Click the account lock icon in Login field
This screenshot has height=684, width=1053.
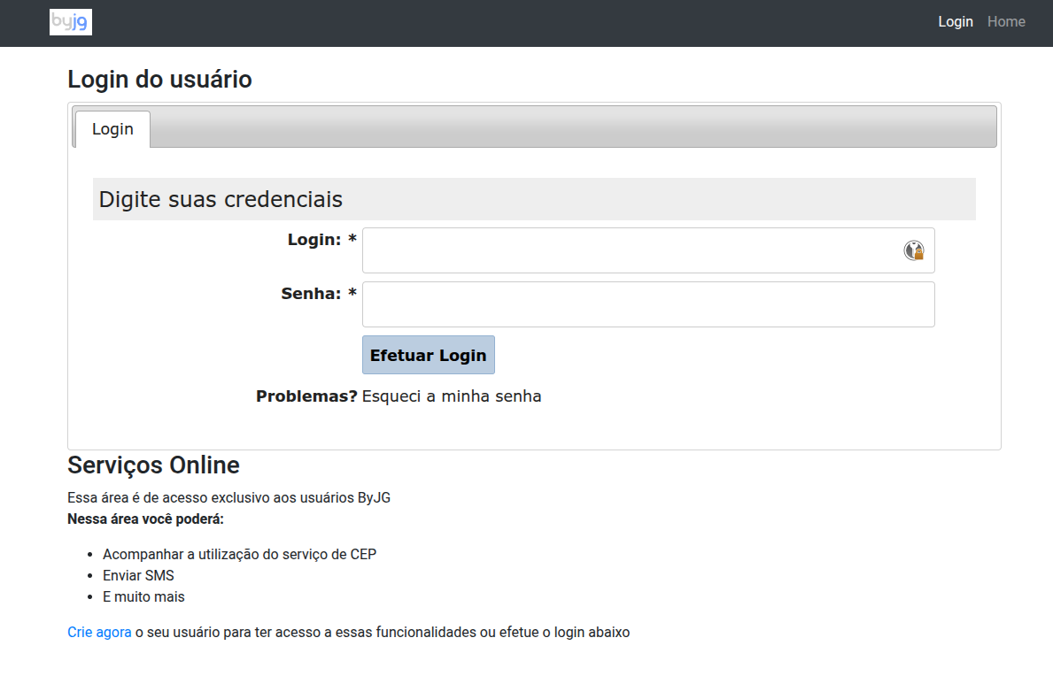(x=916, y=250)
